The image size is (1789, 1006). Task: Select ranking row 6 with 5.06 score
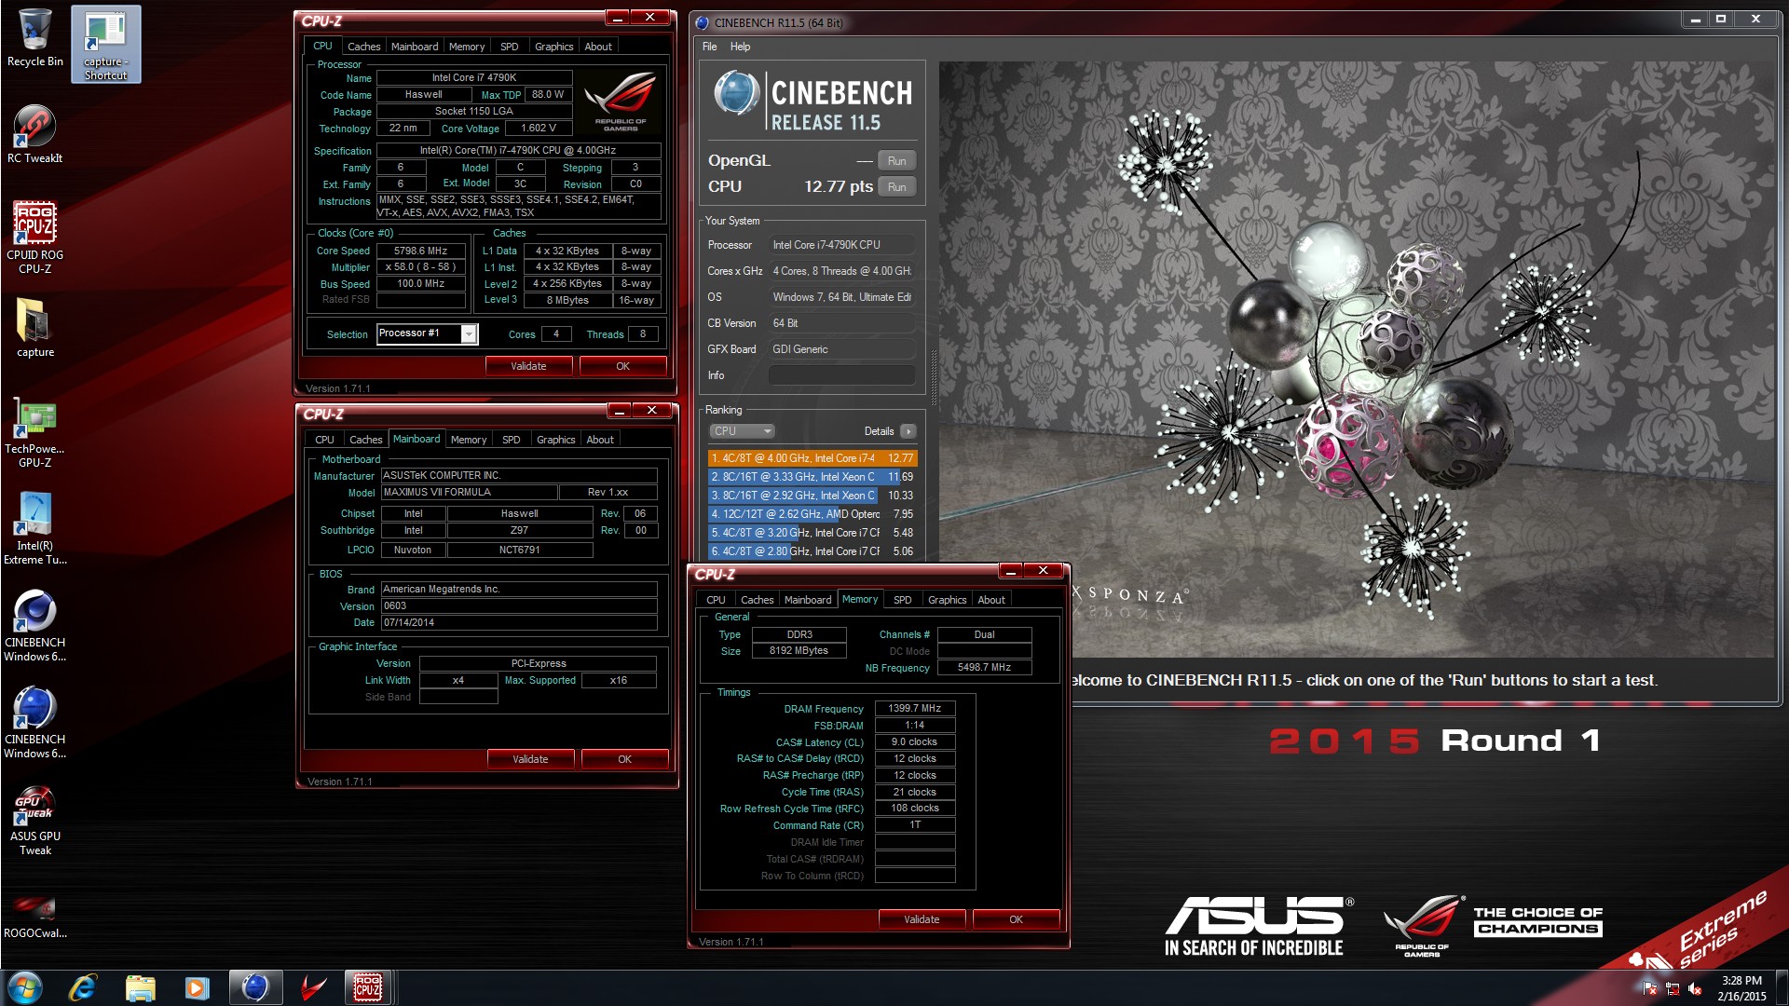(x=813, y=551)
